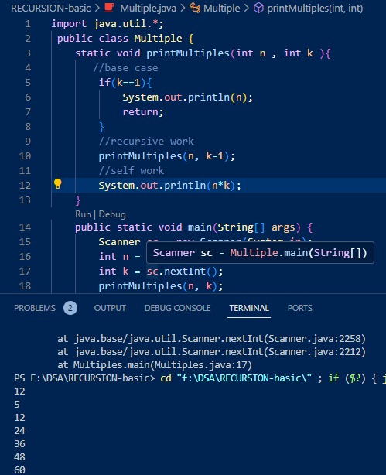Click the '//recursive work' comment
Screen dimensions: 386x475
(146, 141)
